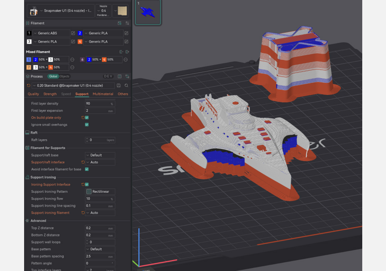
Task: Click filament 4 orange color swatch
Action: pos(80,41)
